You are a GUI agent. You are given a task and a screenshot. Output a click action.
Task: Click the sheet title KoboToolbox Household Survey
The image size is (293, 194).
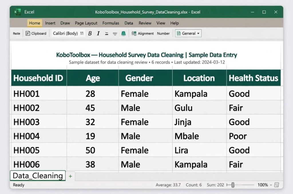pyautogui.click(x=146, y=55)
